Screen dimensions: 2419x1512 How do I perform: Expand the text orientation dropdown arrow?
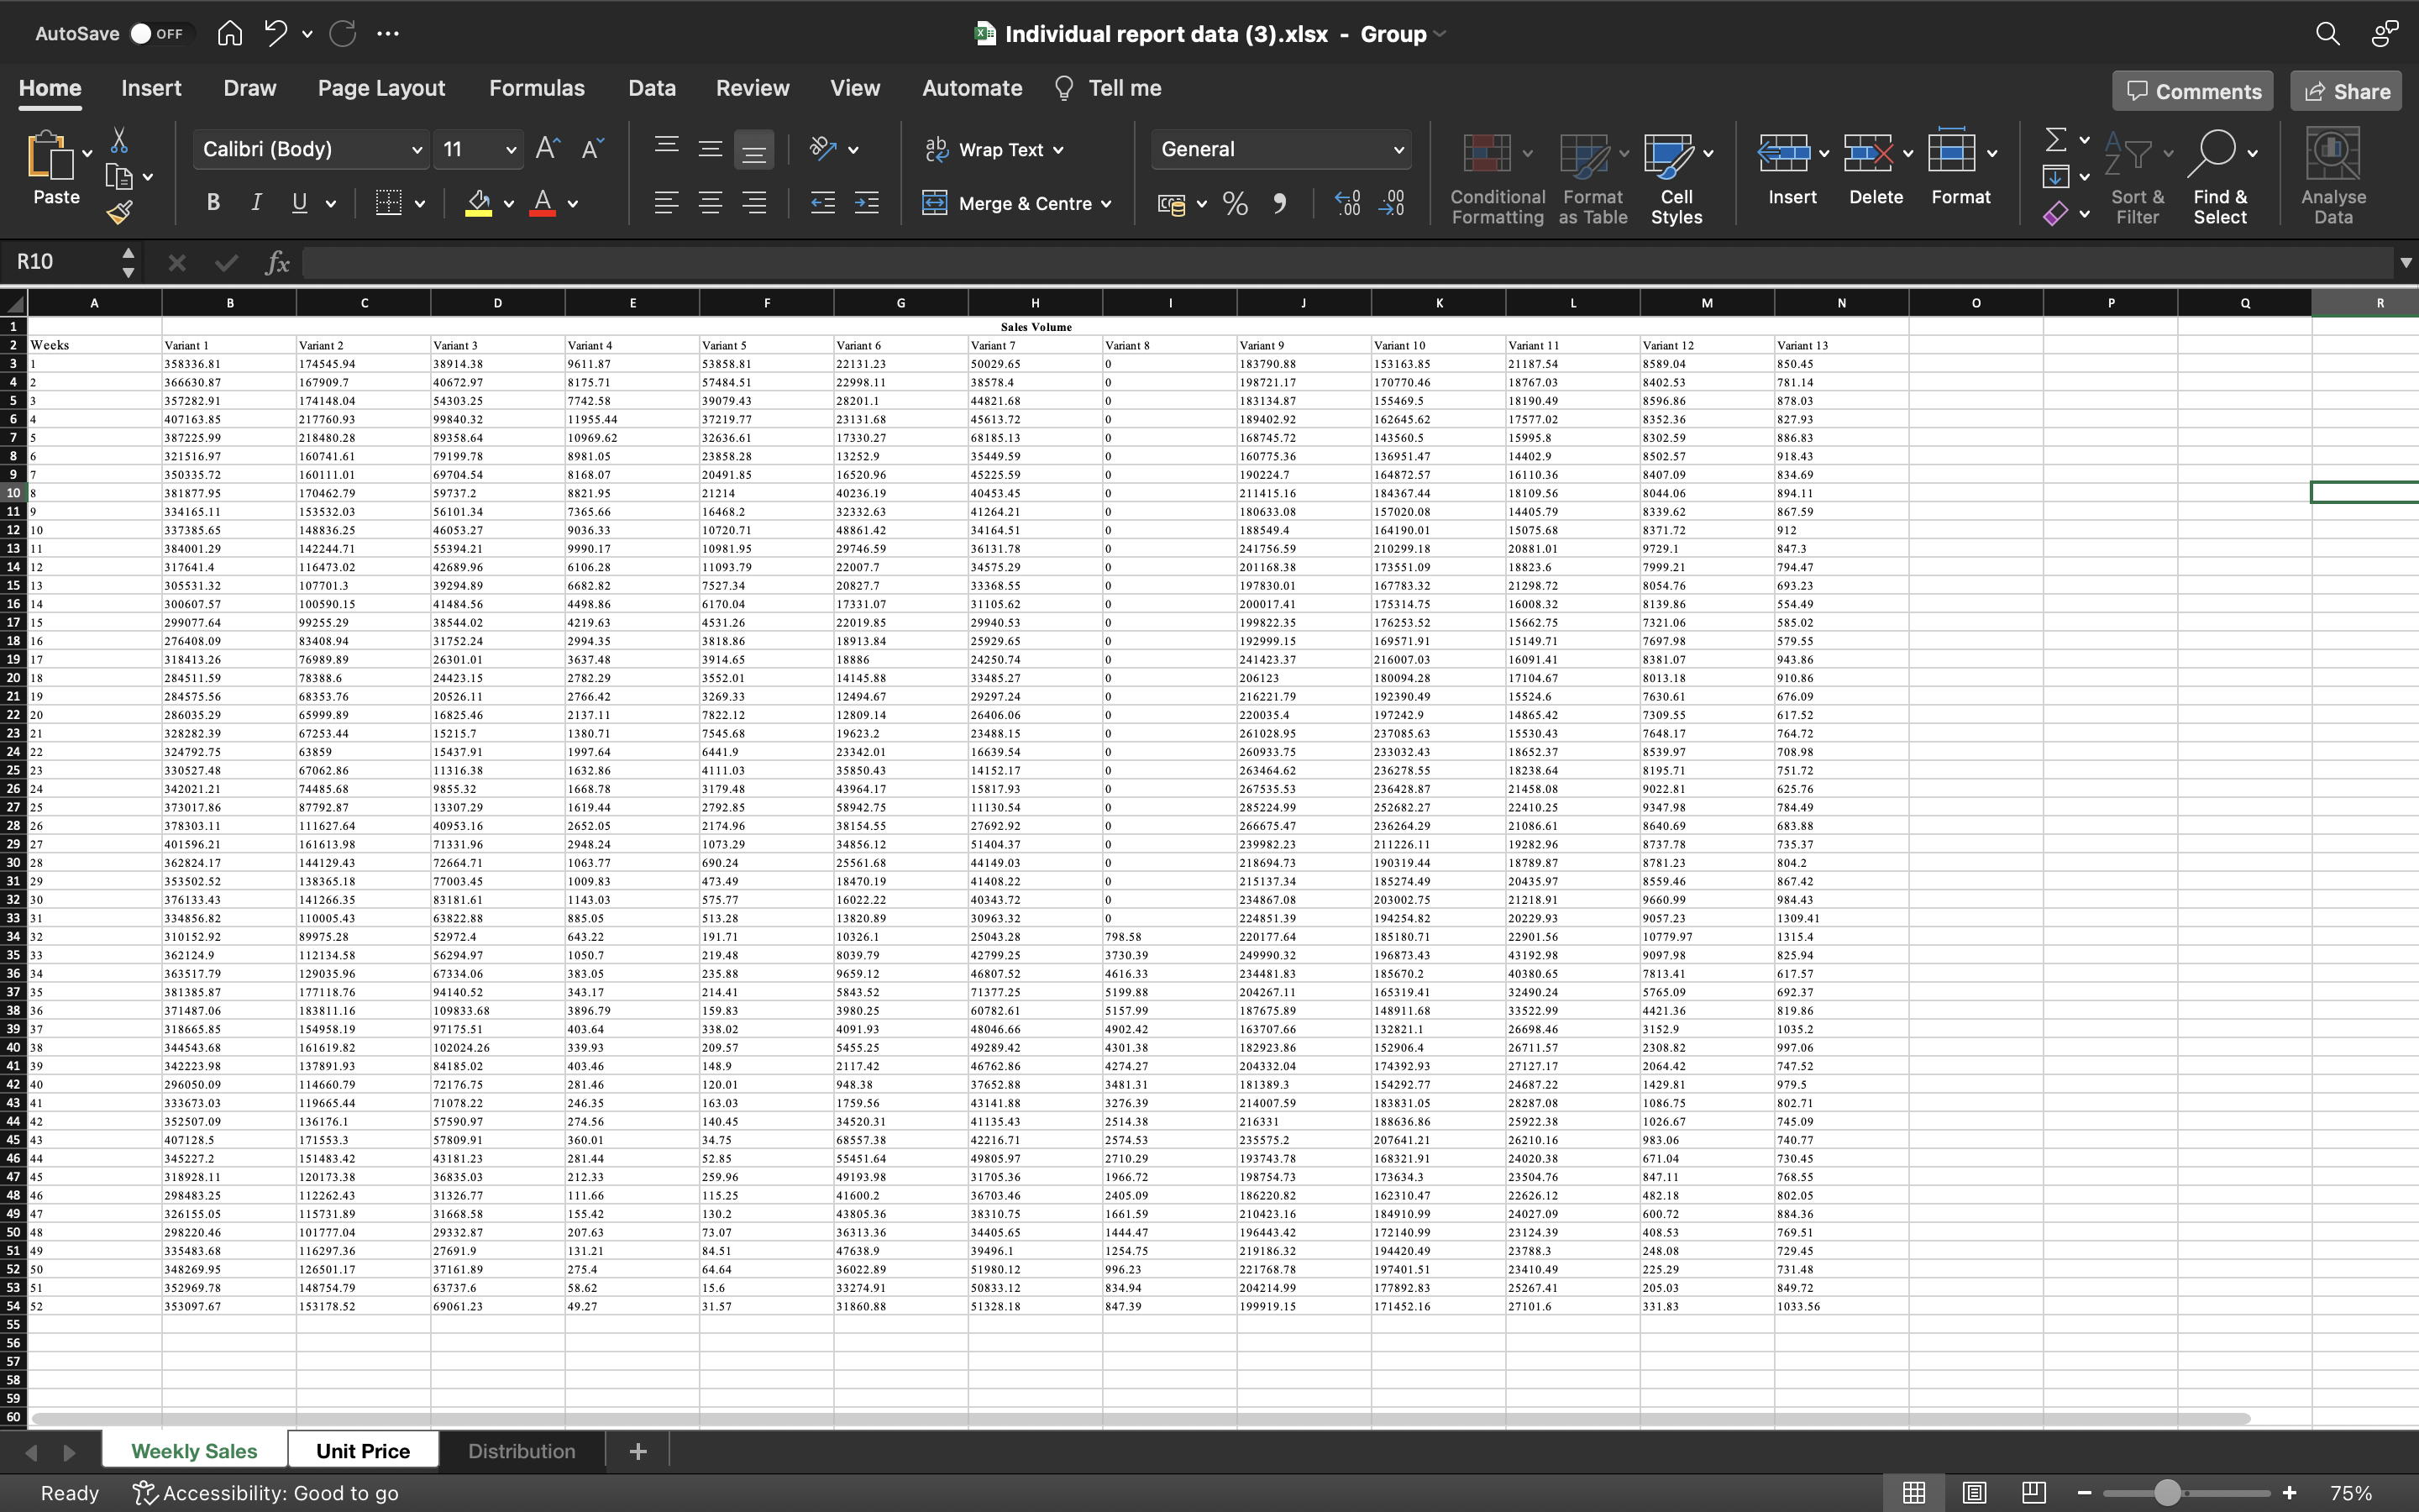(853, 150)
